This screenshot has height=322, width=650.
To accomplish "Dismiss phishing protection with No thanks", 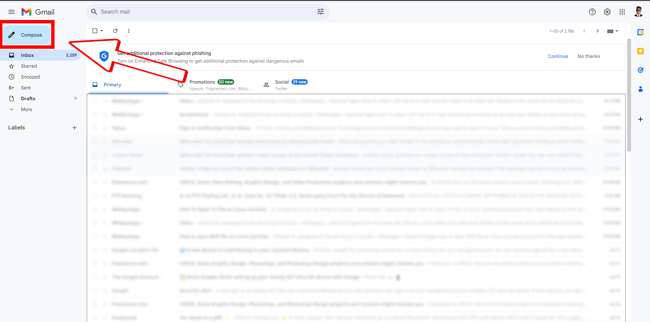I will point(589,56).
